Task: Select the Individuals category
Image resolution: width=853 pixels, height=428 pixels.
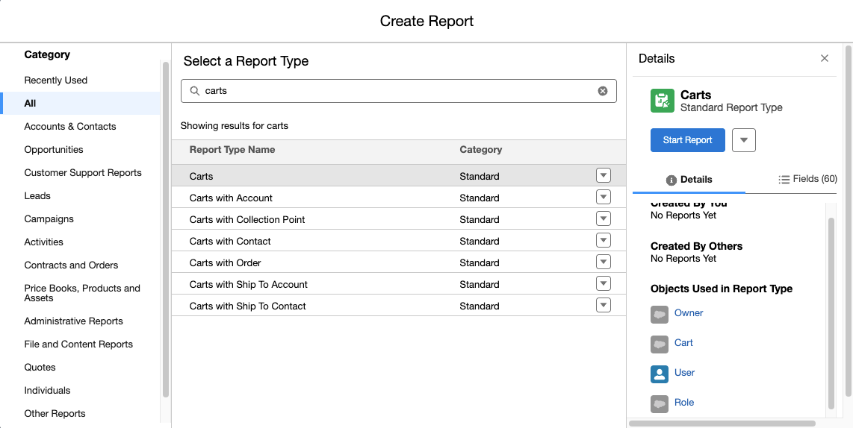Action: pyautogui.click(x=47, y=391)
